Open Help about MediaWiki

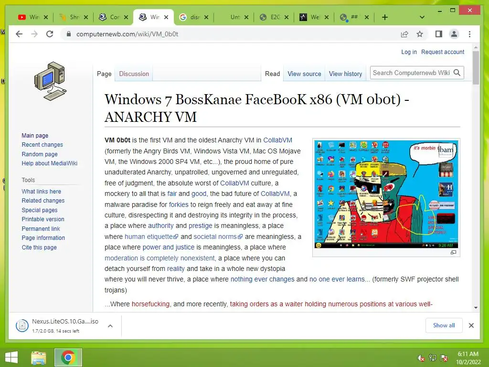tap(49, 163)
